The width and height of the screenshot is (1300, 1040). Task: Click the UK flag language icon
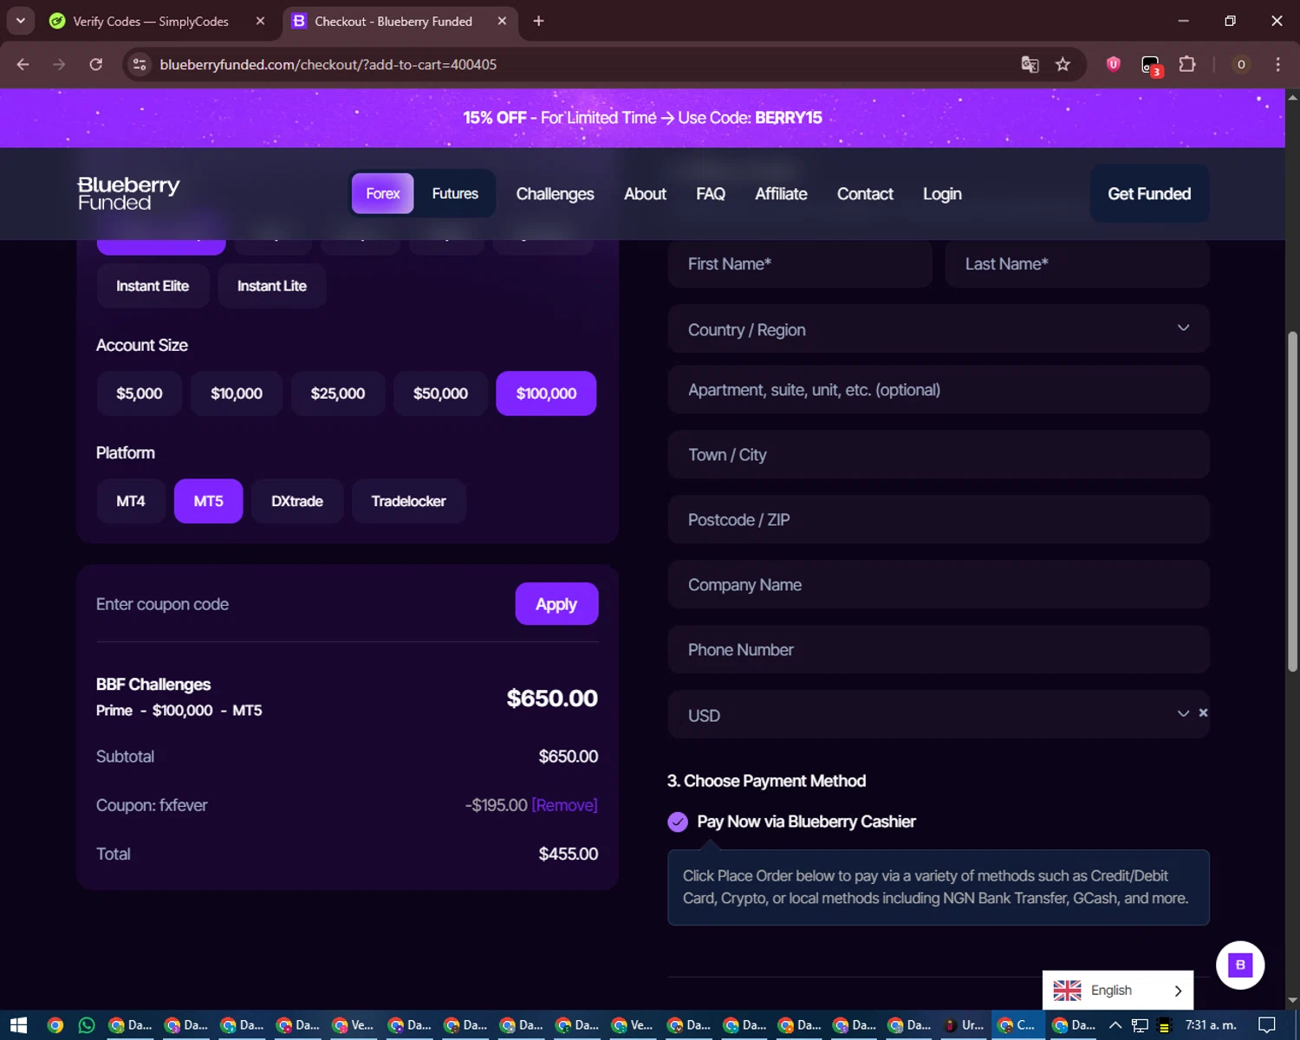(1067, 990)
